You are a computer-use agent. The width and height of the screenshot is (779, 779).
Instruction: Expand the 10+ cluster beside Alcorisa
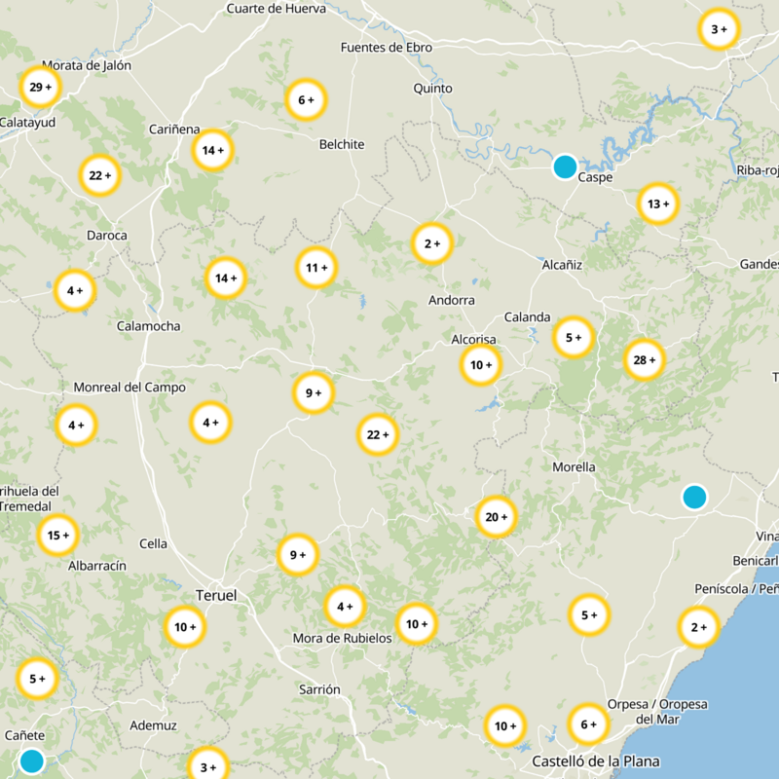point(481,366)
